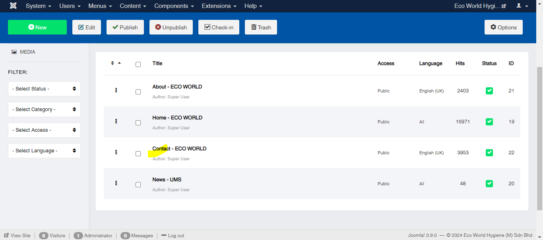This screenshot has height=240, width=543.
Task: Sort articles by ID column header
Action: coord(511,63)
